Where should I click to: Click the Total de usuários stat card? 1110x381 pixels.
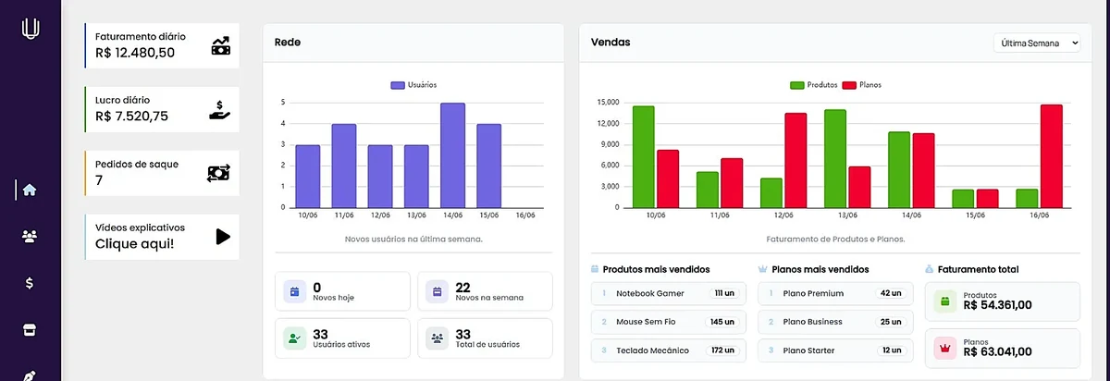485,338
